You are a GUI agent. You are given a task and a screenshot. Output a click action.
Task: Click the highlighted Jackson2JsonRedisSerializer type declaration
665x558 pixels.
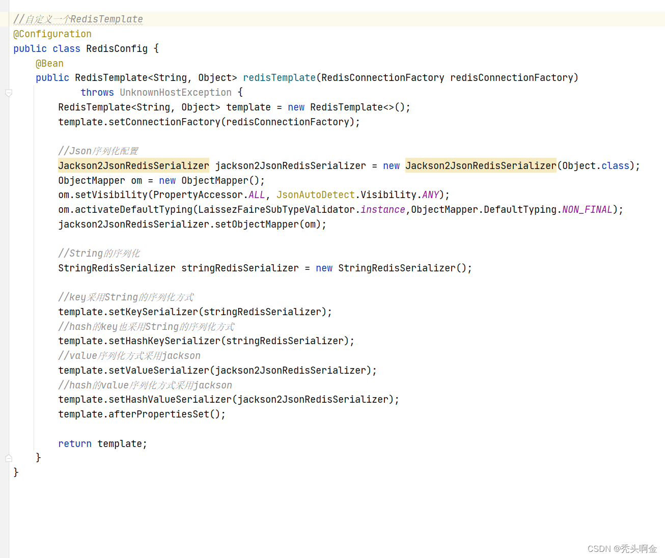coord(133,166)
